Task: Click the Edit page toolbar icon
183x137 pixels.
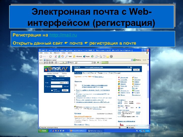Action: coord(104,57)
